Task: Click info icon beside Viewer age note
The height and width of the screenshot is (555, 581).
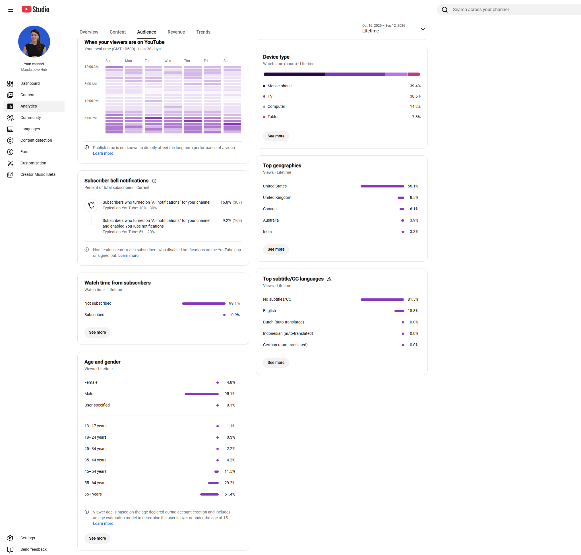Action: click(x=87, y=512)
